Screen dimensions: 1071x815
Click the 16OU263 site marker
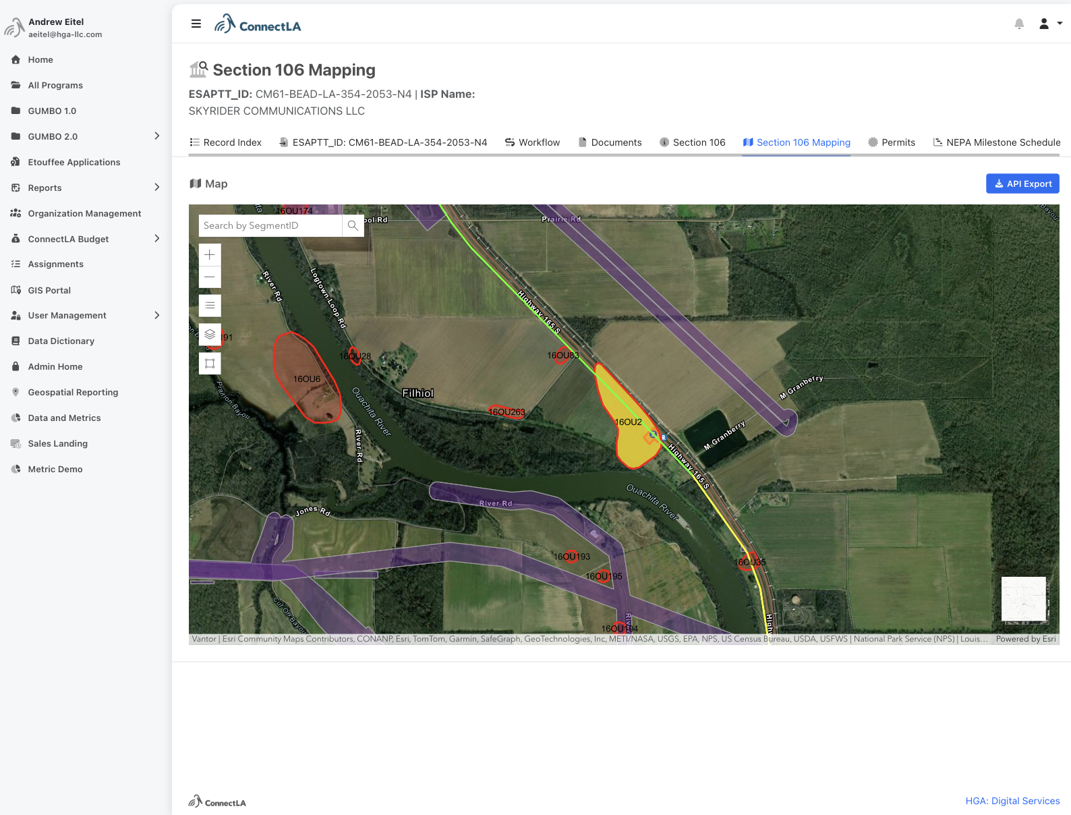(x=506, y=412)
